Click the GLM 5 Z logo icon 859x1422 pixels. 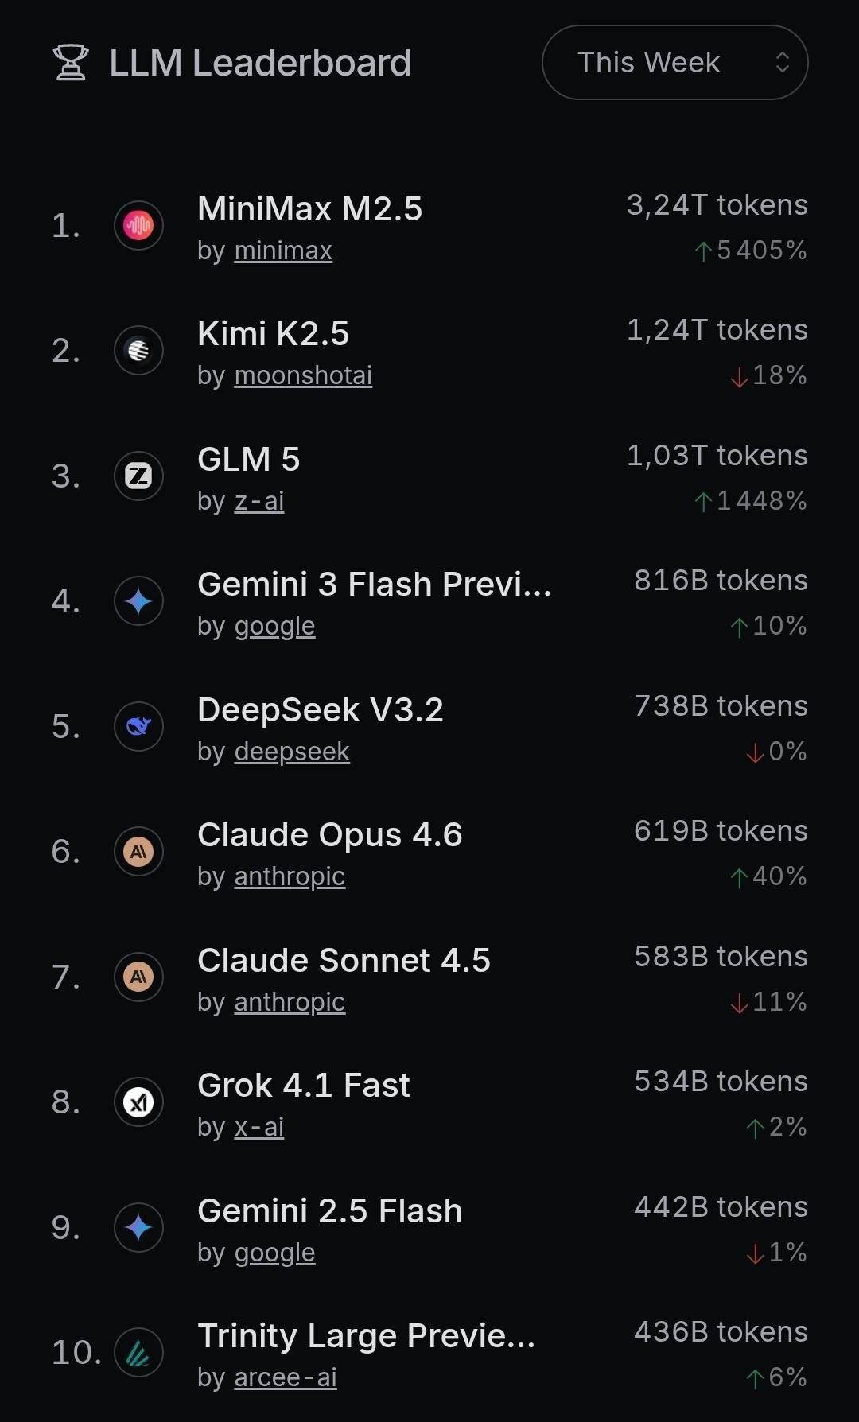coord(138,476)
